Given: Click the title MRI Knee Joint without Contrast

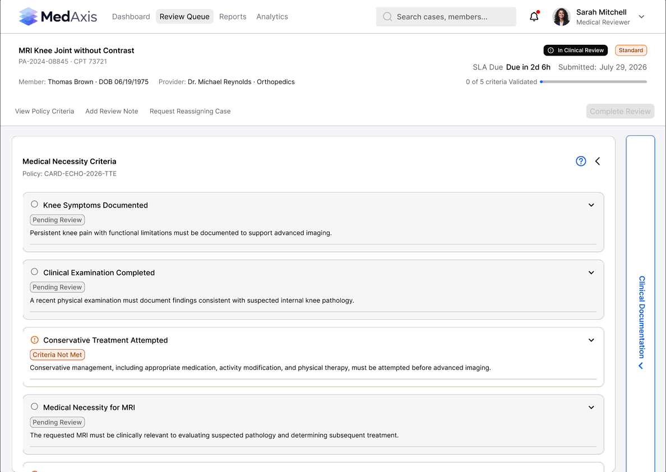Looking at the screenshot, I should tap(76, 50).
